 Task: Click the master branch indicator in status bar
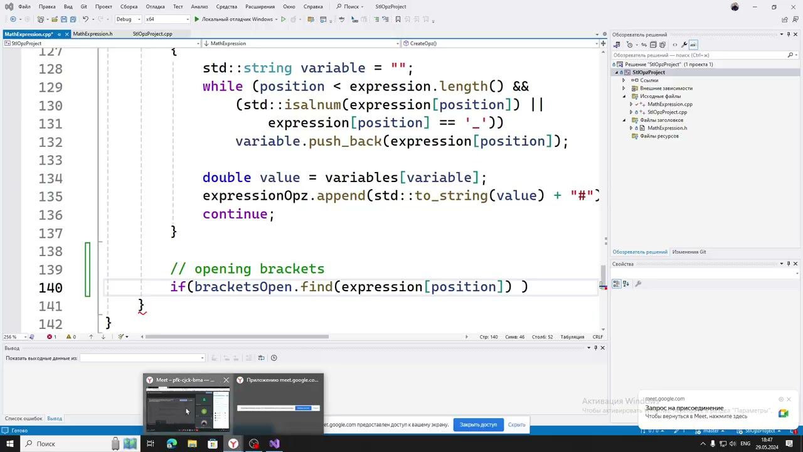(711, 431)
